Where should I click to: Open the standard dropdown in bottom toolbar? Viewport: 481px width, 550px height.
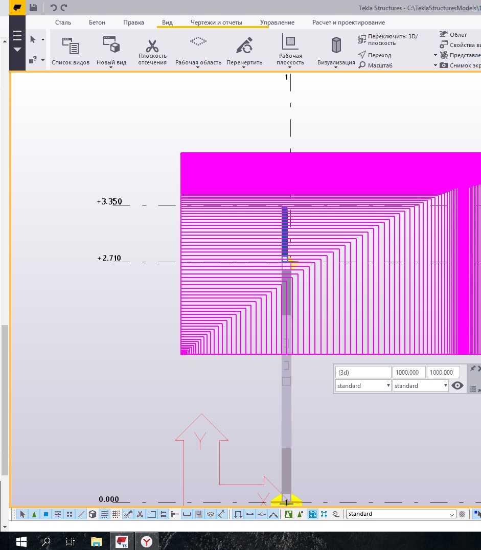[401, 514]
